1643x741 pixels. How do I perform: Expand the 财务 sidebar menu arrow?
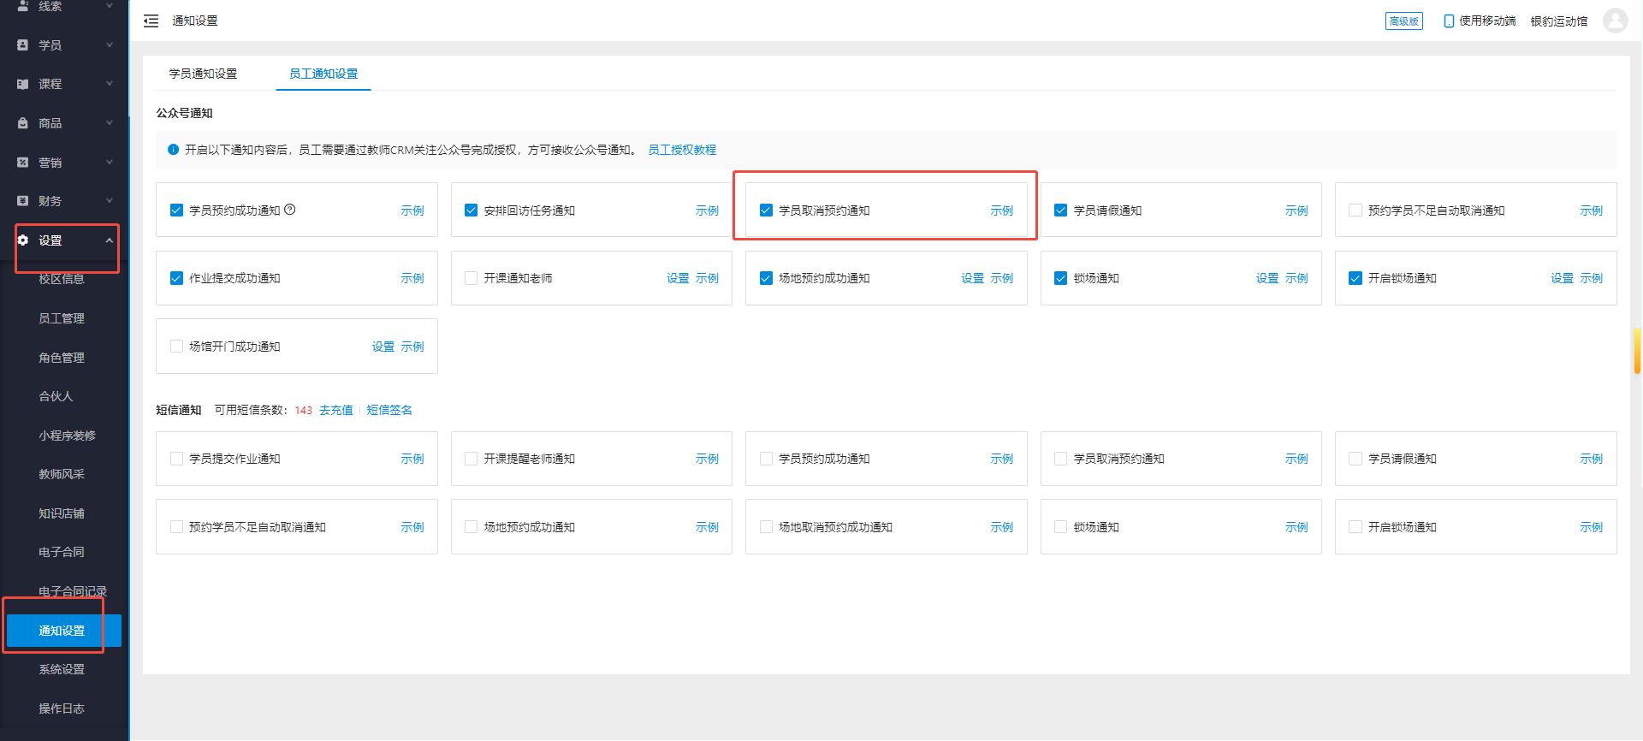coord(109,201)
